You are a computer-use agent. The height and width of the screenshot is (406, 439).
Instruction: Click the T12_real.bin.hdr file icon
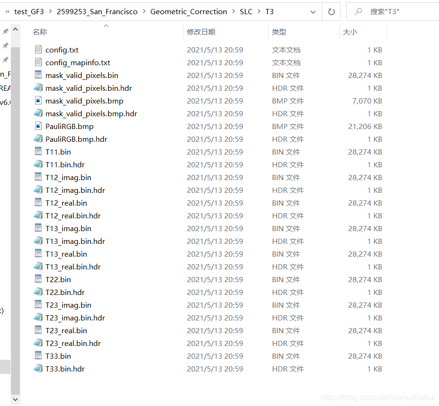(x=38, y=215)
